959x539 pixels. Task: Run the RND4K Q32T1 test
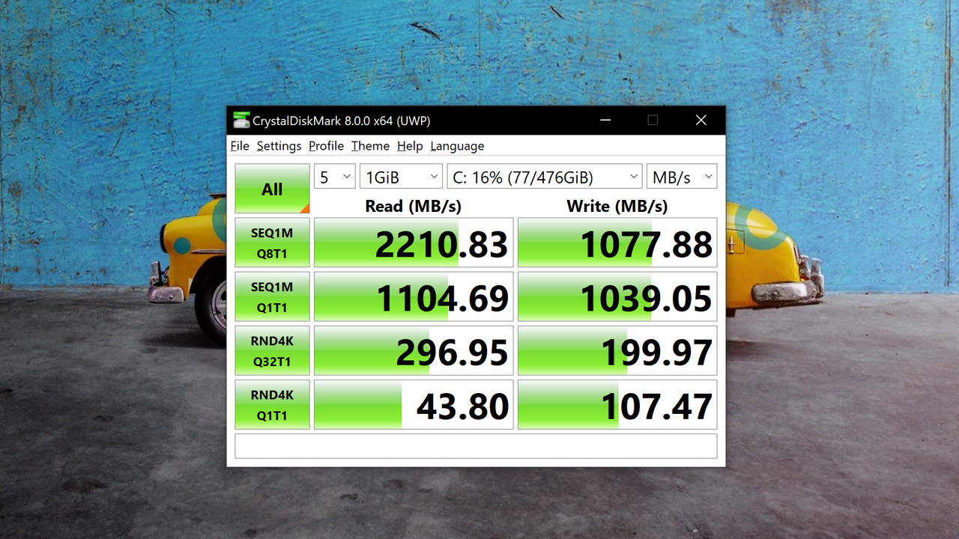pos(272,350)
